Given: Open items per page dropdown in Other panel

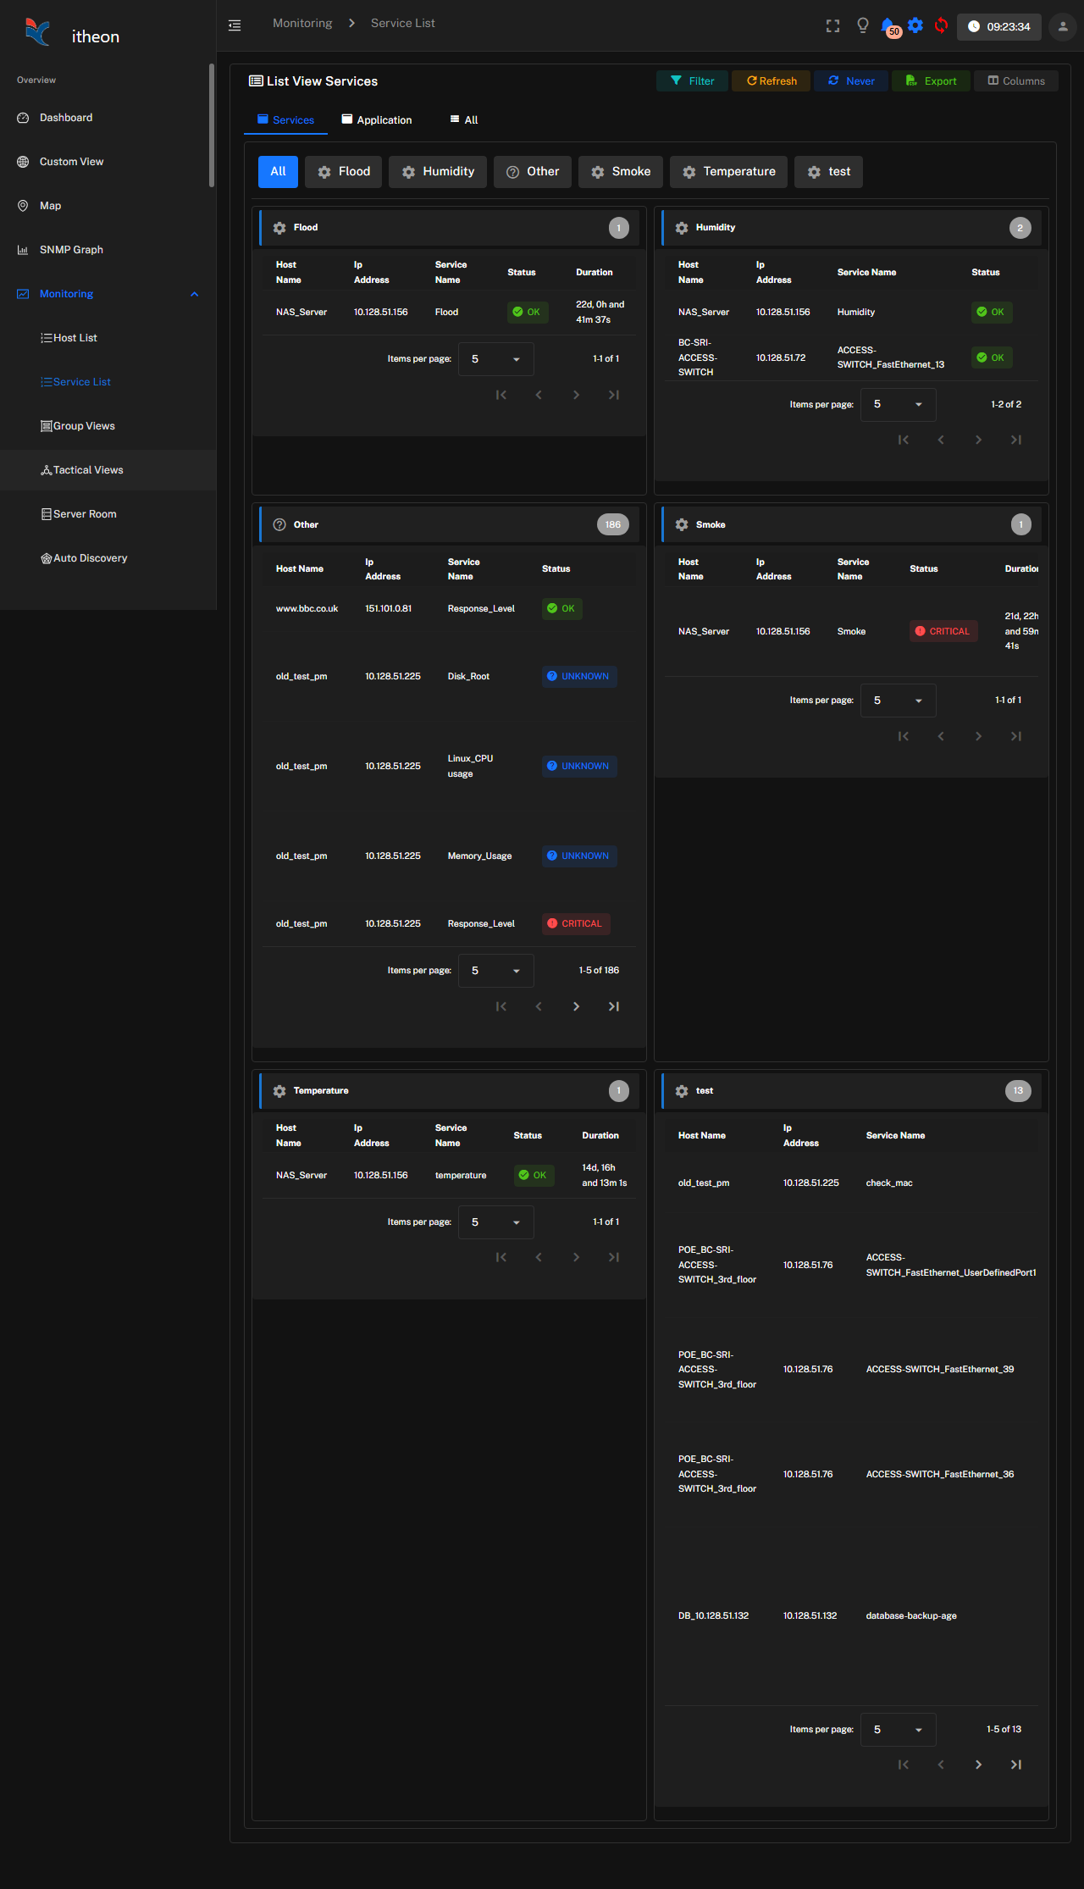Looking at the screenshot, I should click(x=496, y=971).
